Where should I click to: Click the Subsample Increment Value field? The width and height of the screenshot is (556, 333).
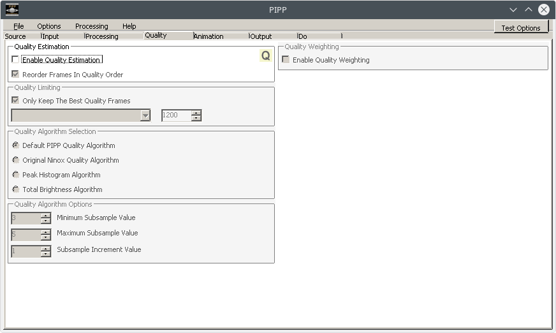pyautogui.click(x=26, y=251)
